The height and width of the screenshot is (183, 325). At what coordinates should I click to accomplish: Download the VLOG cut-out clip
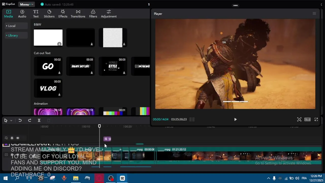point(59,95)
